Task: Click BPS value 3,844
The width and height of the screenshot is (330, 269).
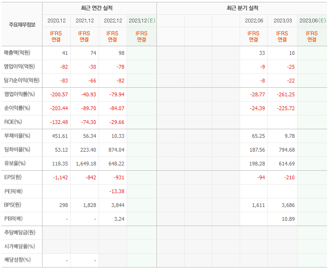Action: pos(118,205)
